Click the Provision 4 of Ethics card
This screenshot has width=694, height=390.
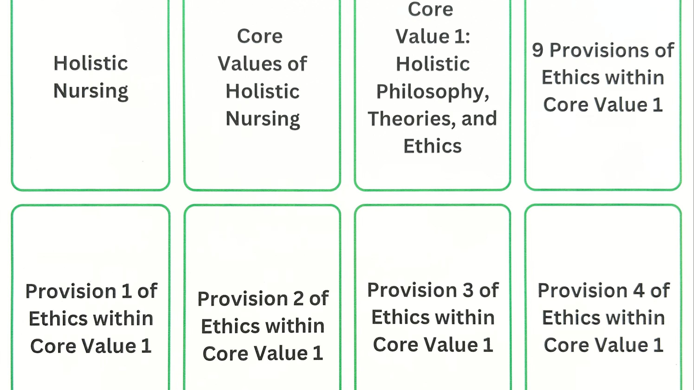coord(603,297)
